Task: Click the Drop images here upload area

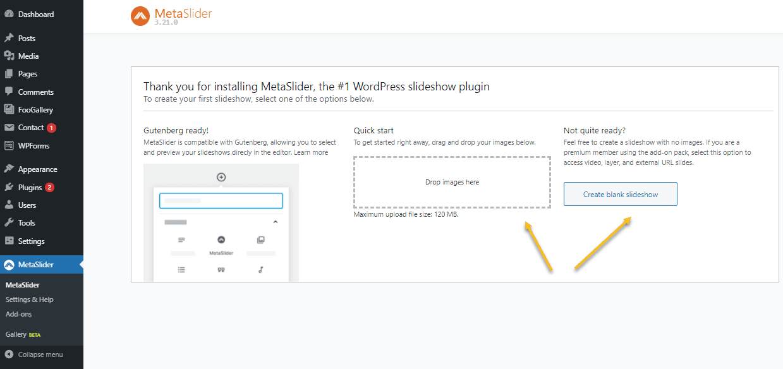Action: (x=452, y=181)
